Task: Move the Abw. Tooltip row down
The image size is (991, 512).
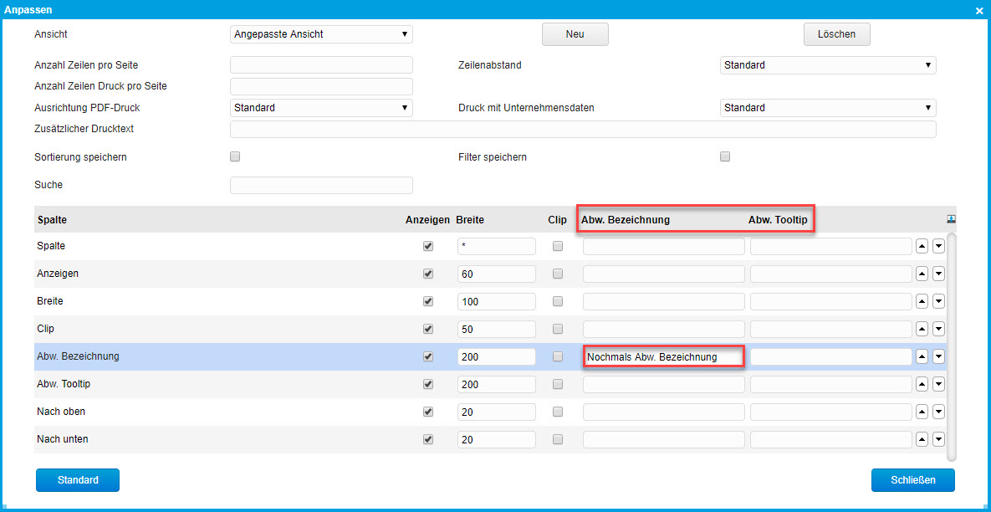Action: pyautogui.click(x=938, y=385)
